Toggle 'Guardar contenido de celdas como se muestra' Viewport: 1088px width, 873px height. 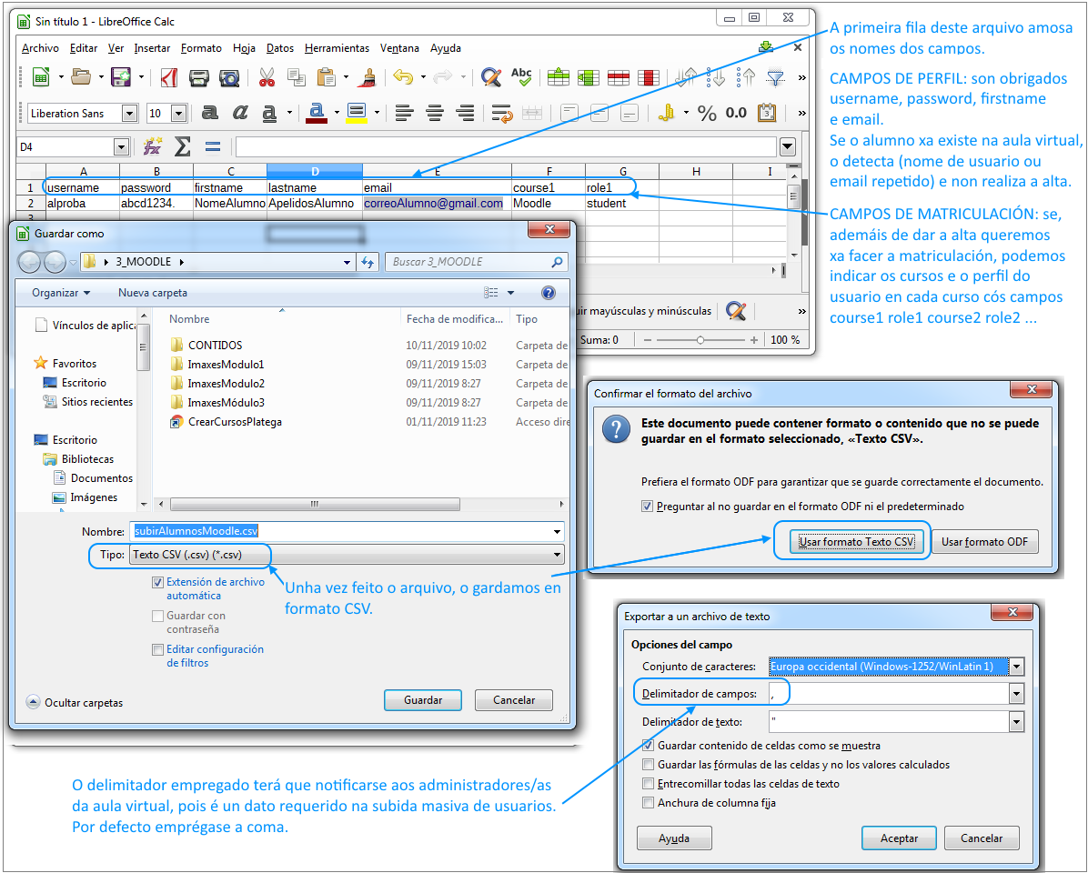(648, 746)
